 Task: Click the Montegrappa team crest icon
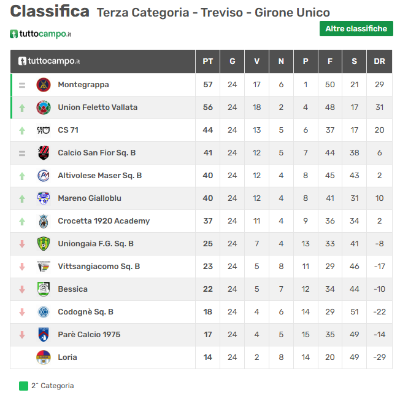[x=44, y=85]
